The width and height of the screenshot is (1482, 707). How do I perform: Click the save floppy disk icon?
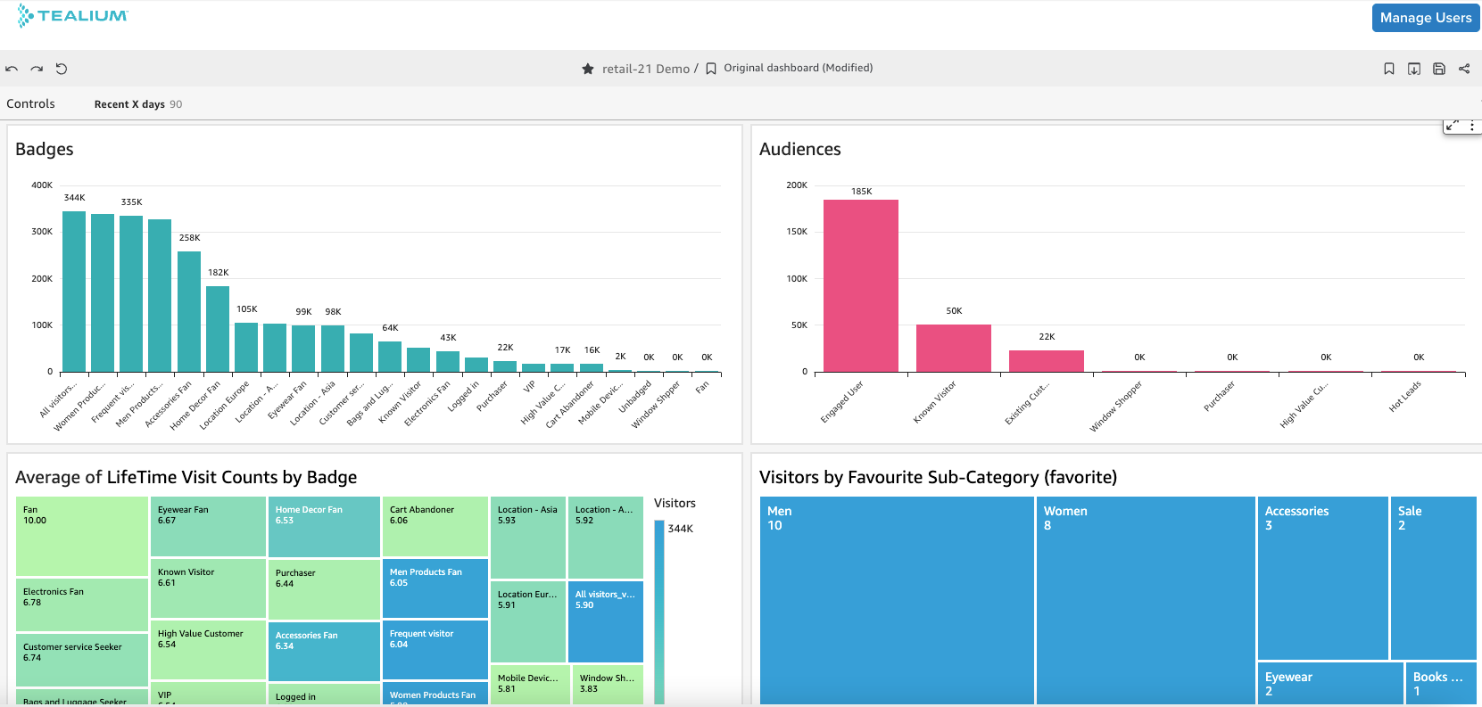pos(1438,69)
